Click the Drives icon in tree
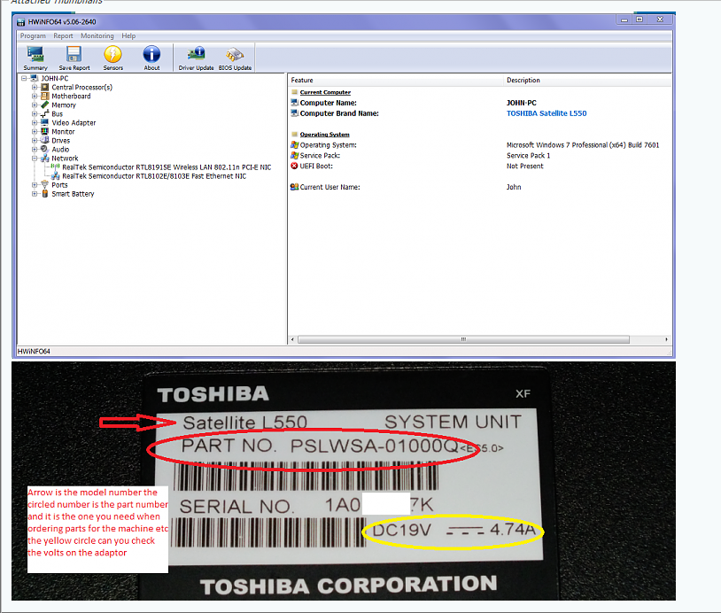Image resolution: width=721 pixels, height=613 pixels. point(44,140)
